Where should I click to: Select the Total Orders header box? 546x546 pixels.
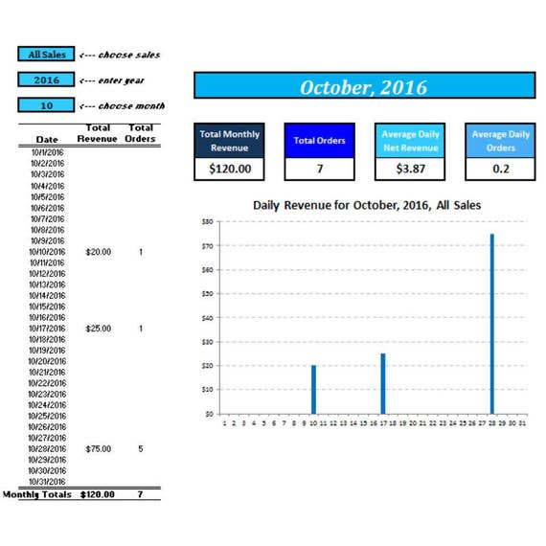[x=319, y=141]
